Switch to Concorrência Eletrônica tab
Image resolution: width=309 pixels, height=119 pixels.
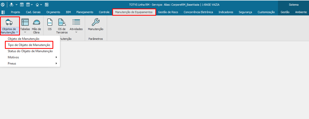click(198, 12)
